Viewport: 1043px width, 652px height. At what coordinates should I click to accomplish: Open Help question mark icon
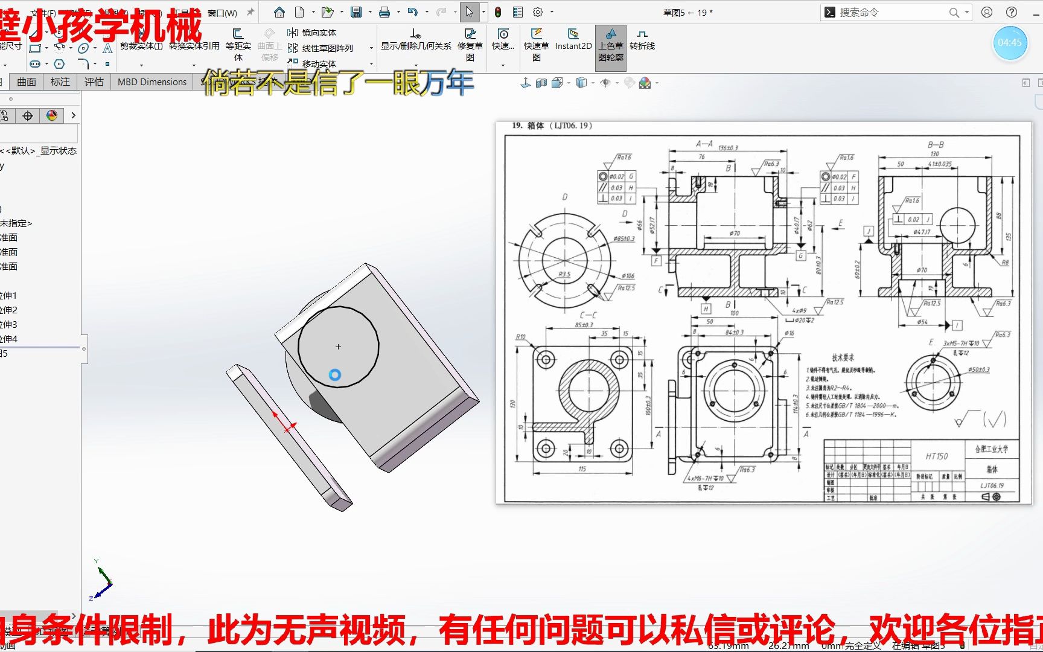point(1012,12)
